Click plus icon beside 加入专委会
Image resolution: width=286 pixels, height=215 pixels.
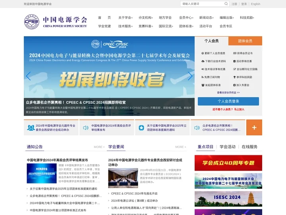pos(234,85)
